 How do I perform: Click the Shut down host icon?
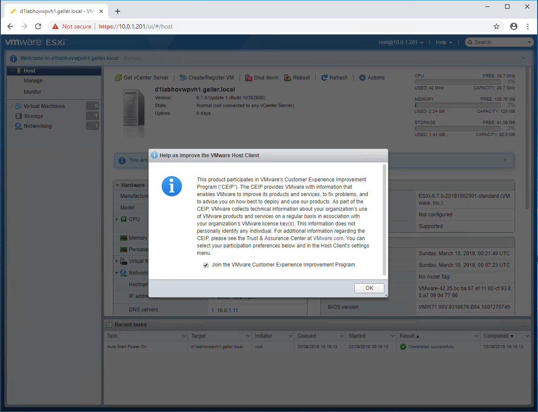coord(248,78)
